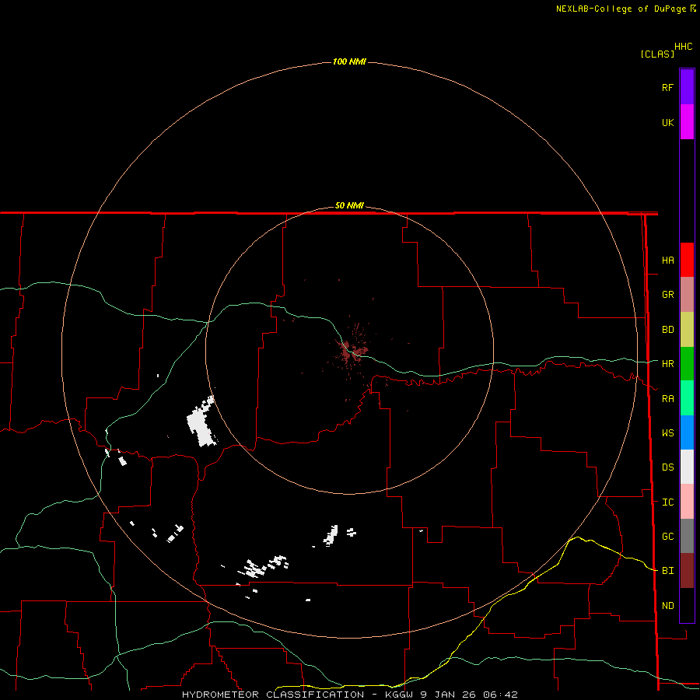The image size is (700, 700).
Task: Click the HA legend label
Action: click(x=667, y=261)
